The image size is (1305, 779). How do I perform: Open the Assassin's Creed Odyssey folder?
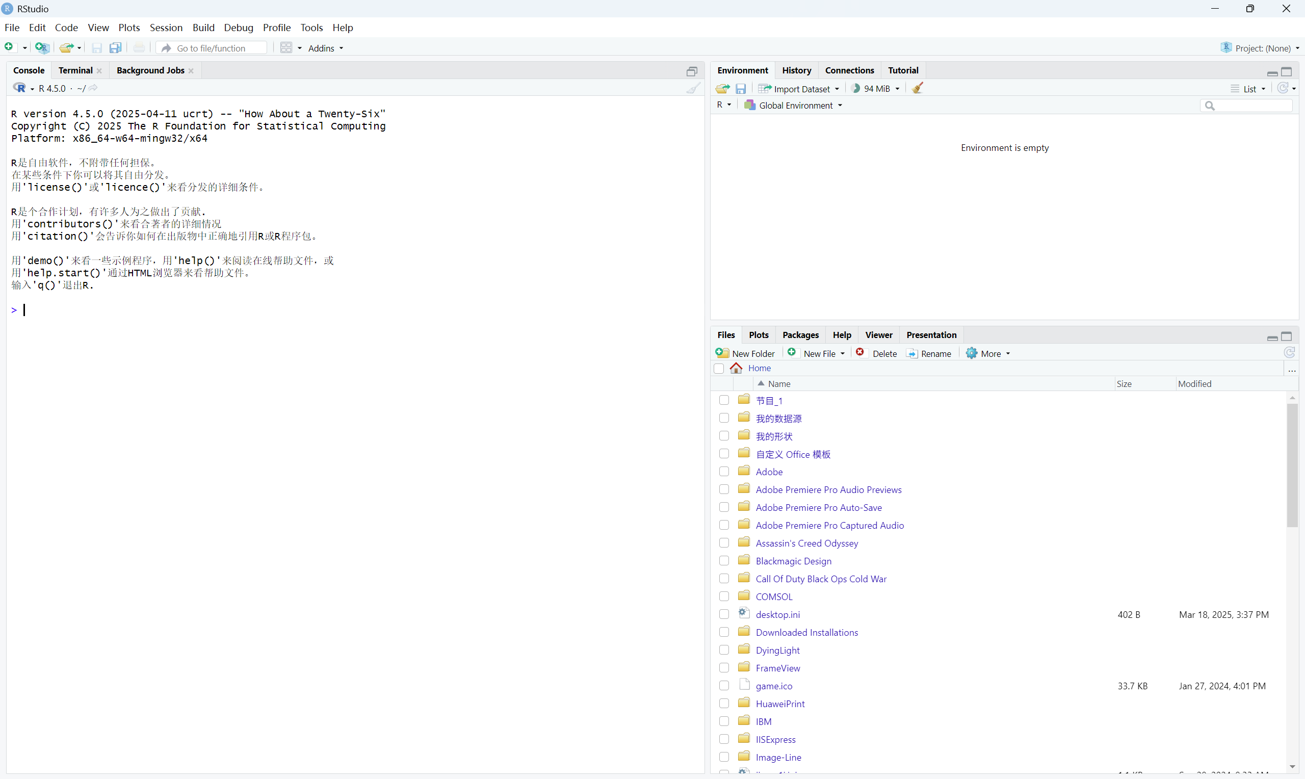pyautogui.click(x=807, y=543)
